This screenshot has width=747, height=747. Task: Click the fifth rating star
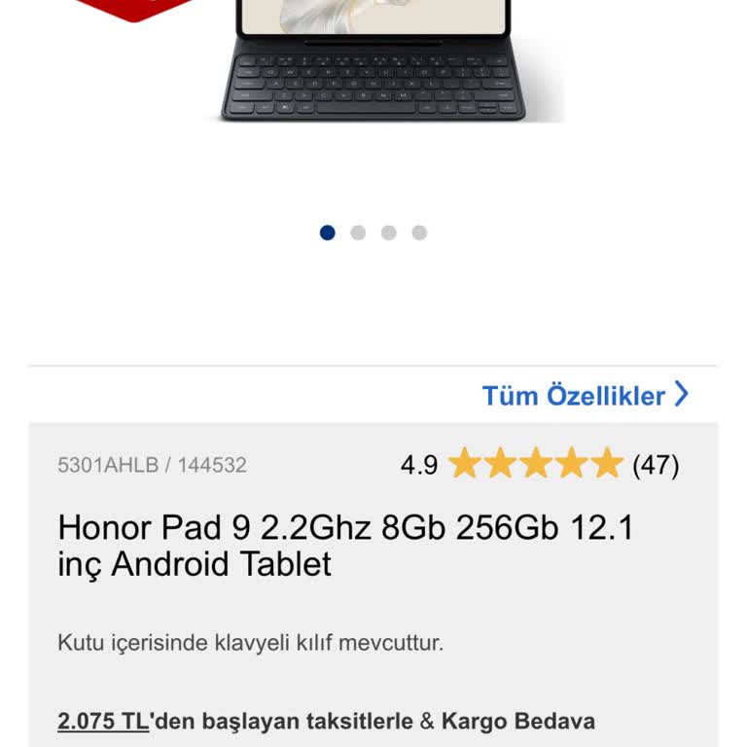pyautogui.click(x=607, y=463)
